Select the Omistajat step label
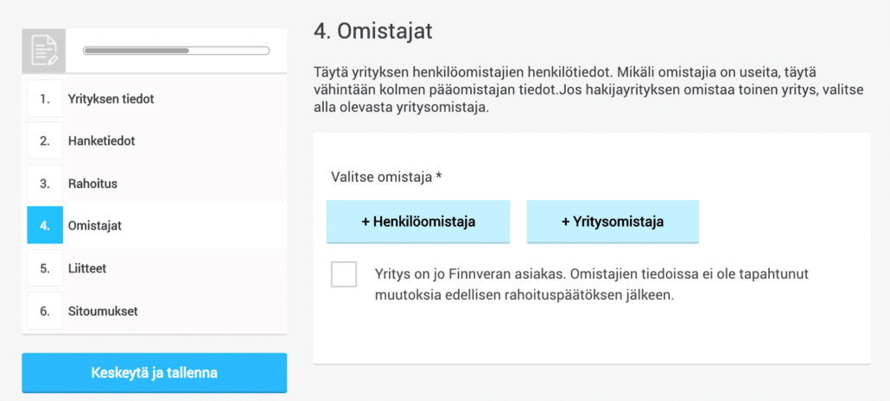890x401 pixels. pyautogui.click(x=95, y=225)
